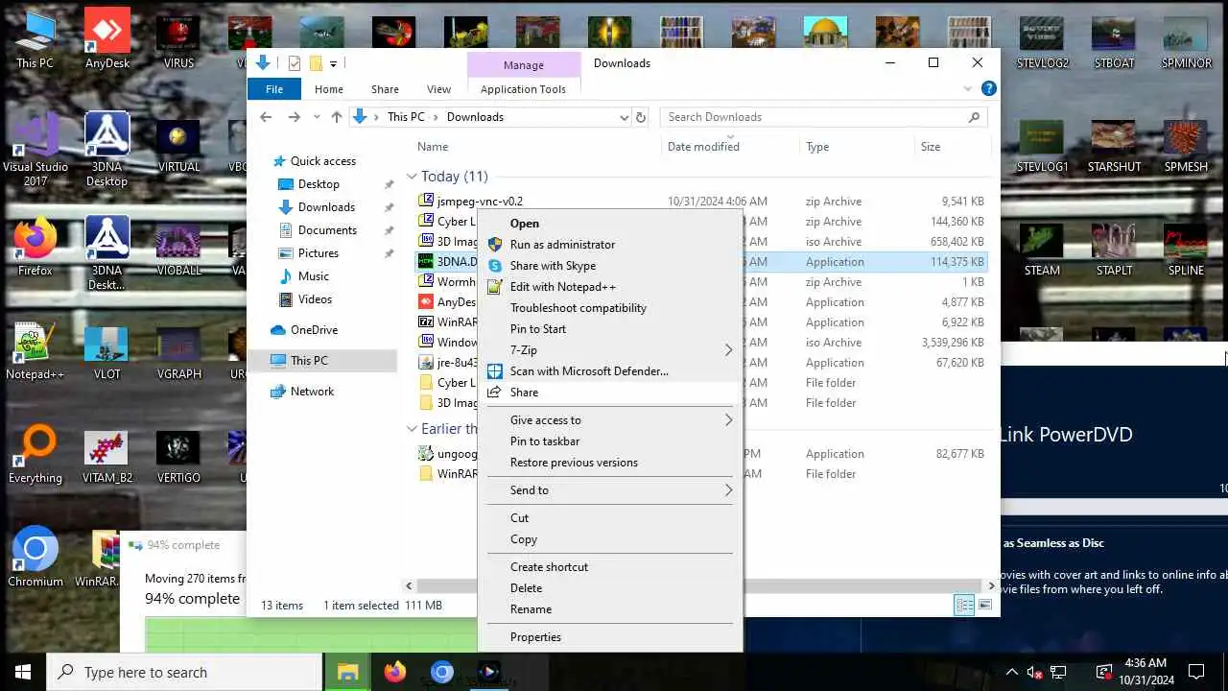Click the Windows Start button
1228x691 pixels.
[x=23, y=672]
